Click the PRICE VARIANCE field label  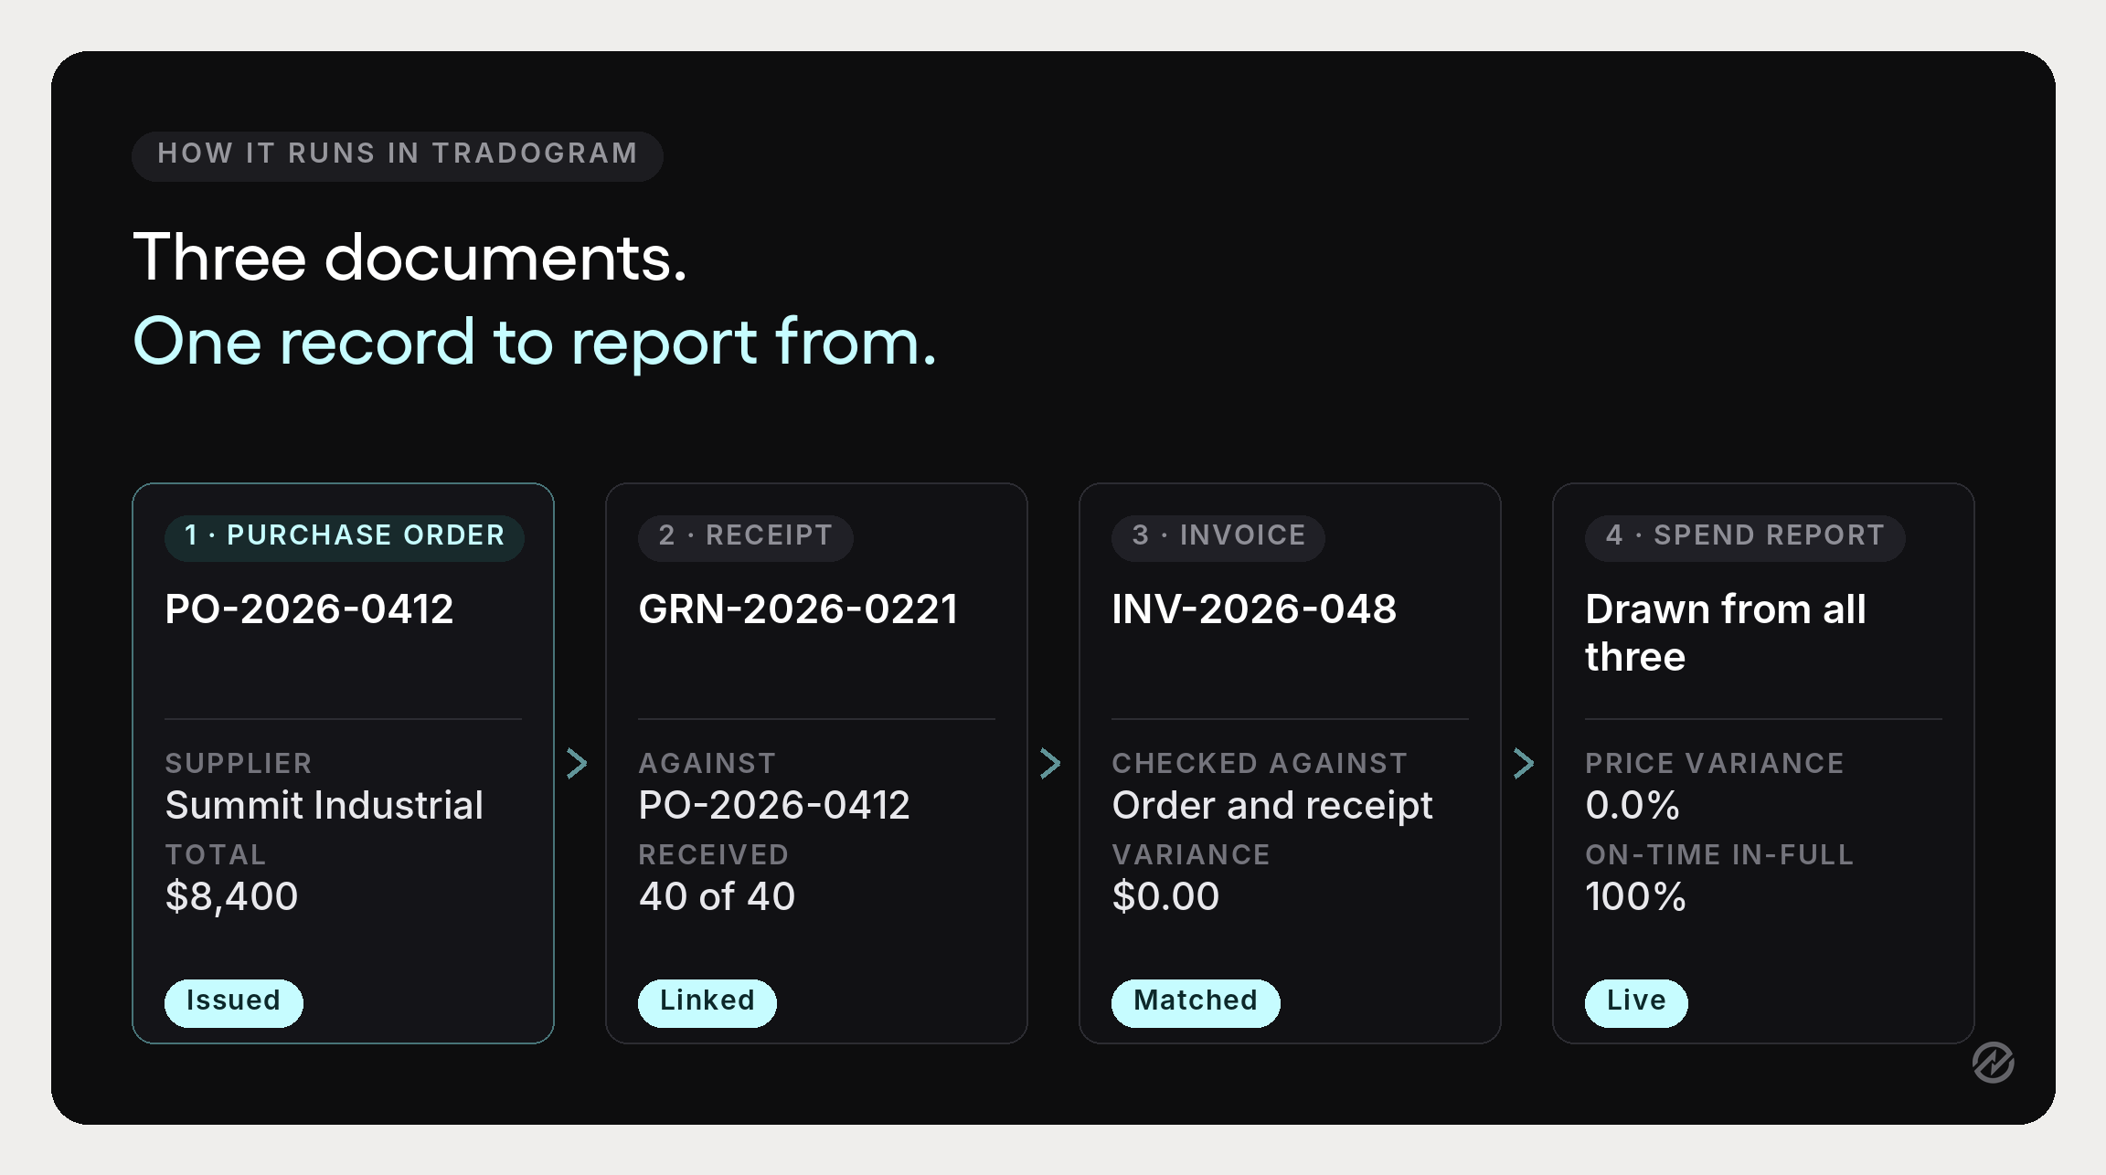[x=1715, y=764]
